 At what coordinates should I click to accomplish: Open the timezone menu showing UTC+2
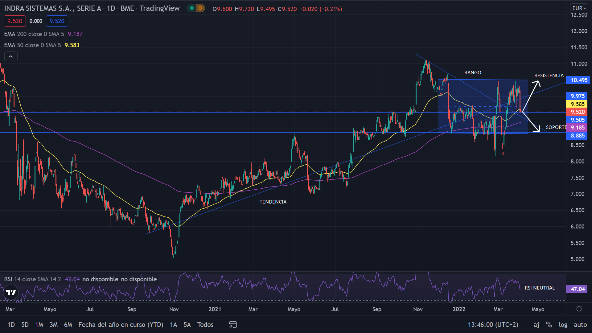(493, 324)
